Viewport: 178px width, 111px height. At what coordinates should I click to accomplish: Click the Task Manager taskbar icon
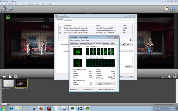tap(72, 109)
